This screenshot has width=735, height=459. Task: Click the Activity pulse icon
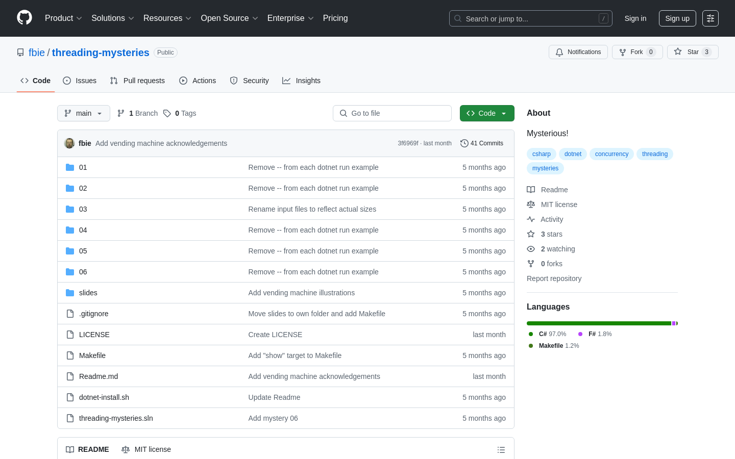pos(531,219)
